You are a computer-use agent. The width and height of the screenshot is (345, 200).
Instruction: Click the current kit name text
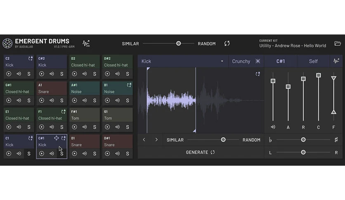[x=293, y=46]
